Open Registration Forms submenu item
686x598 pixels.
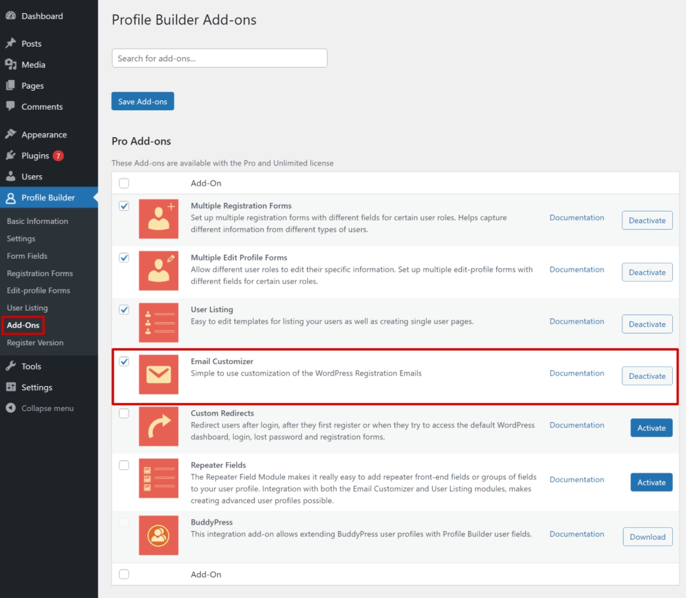click(40, 273)
